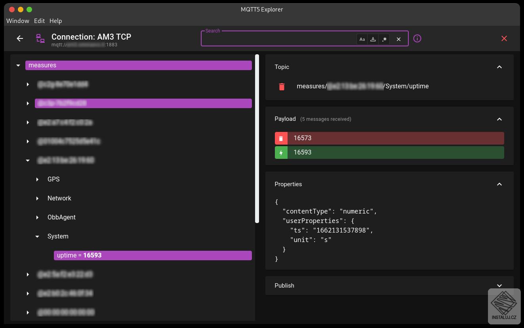Click the topic path ending in '/System/uptime'
Image resolution: width=524 pixels, height=328 pixels.
click(x=363, y=86)
